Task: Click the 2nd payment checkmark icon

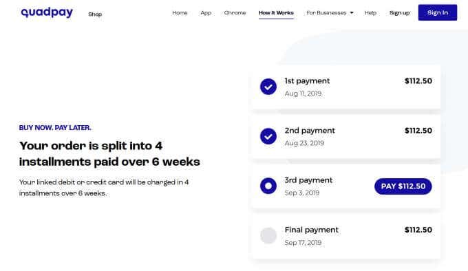Action: 268,136
